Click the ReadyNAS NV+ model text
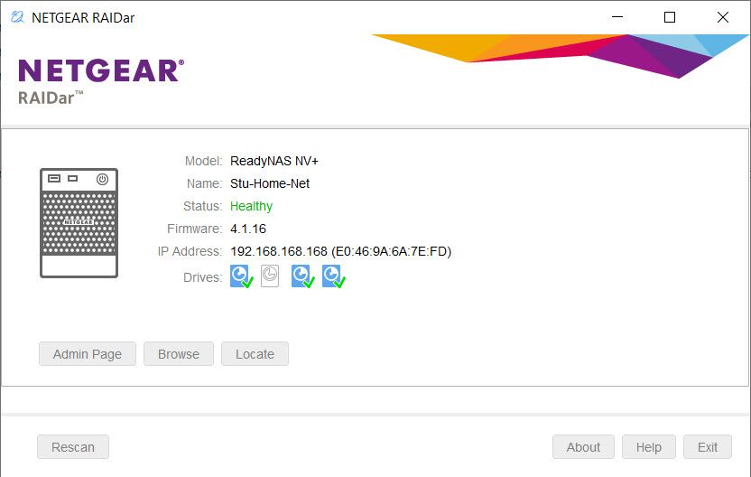The image size is (751, 477). [274, 161]
